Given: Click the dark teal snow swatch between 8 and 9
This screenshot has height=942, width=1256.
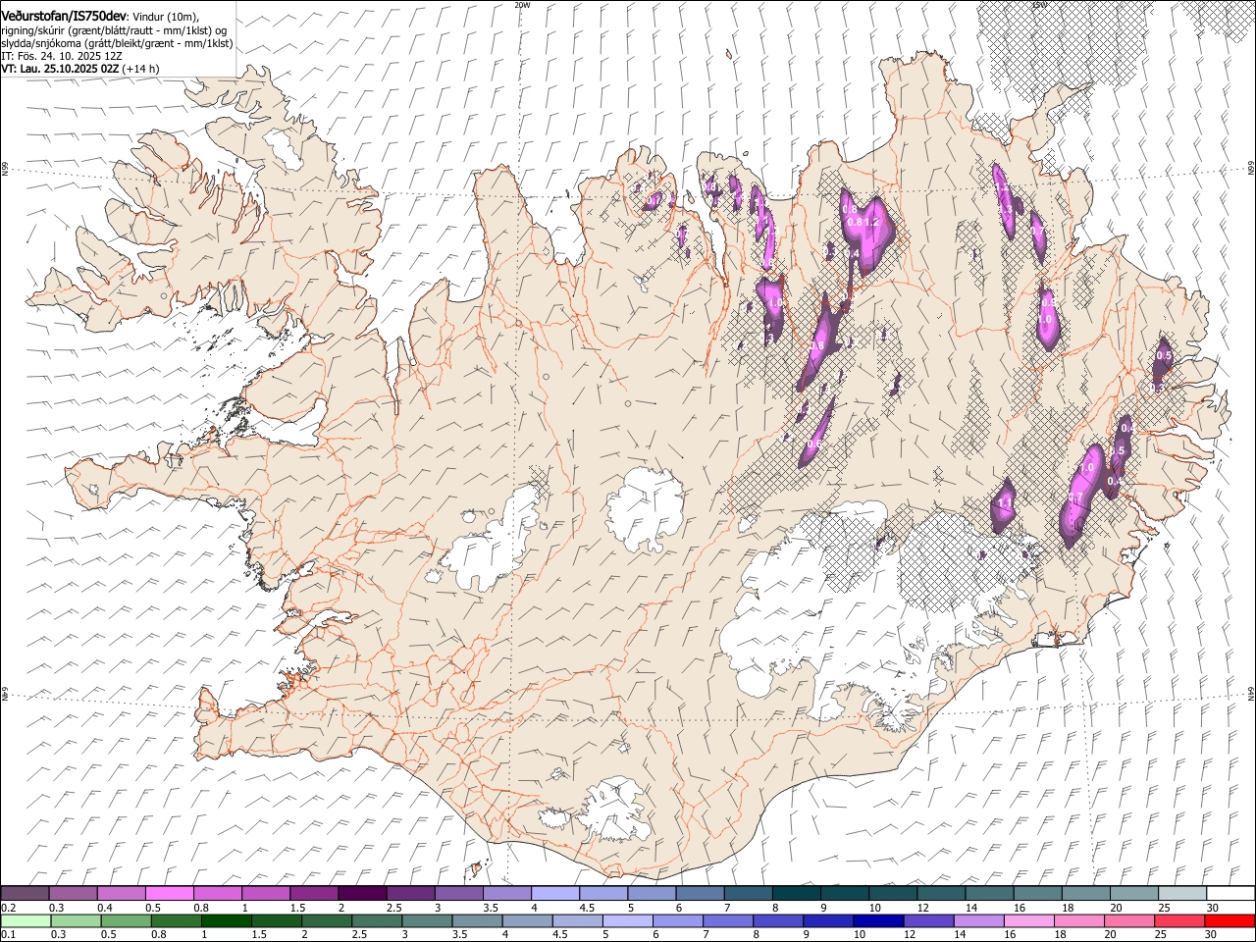Looking at the screenshot, I should (x=796, y=893).
